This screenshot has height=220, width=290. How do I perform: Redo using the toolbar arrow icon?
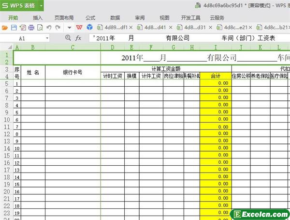[x=58, y=28]
